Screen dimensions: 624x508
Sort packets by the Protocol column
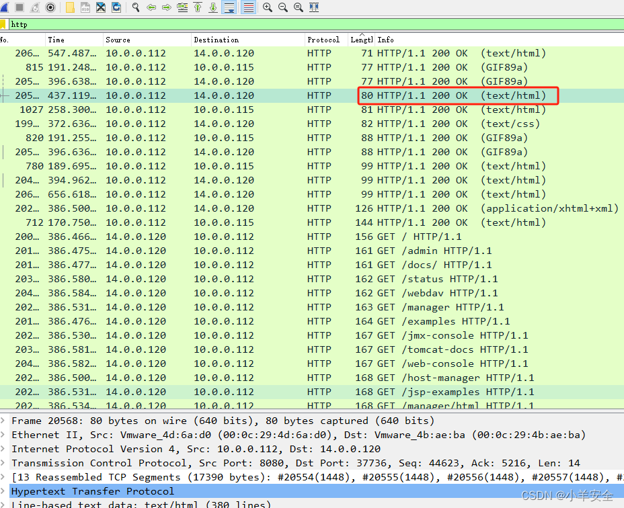pyautogui.click(x=323, y=40)
